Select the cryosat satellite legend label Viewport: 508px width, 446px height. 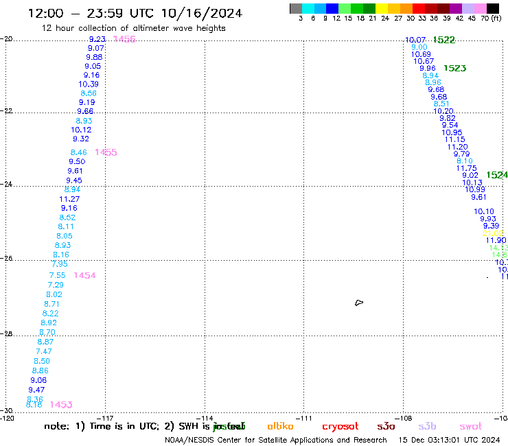click(x=340, y=427)
